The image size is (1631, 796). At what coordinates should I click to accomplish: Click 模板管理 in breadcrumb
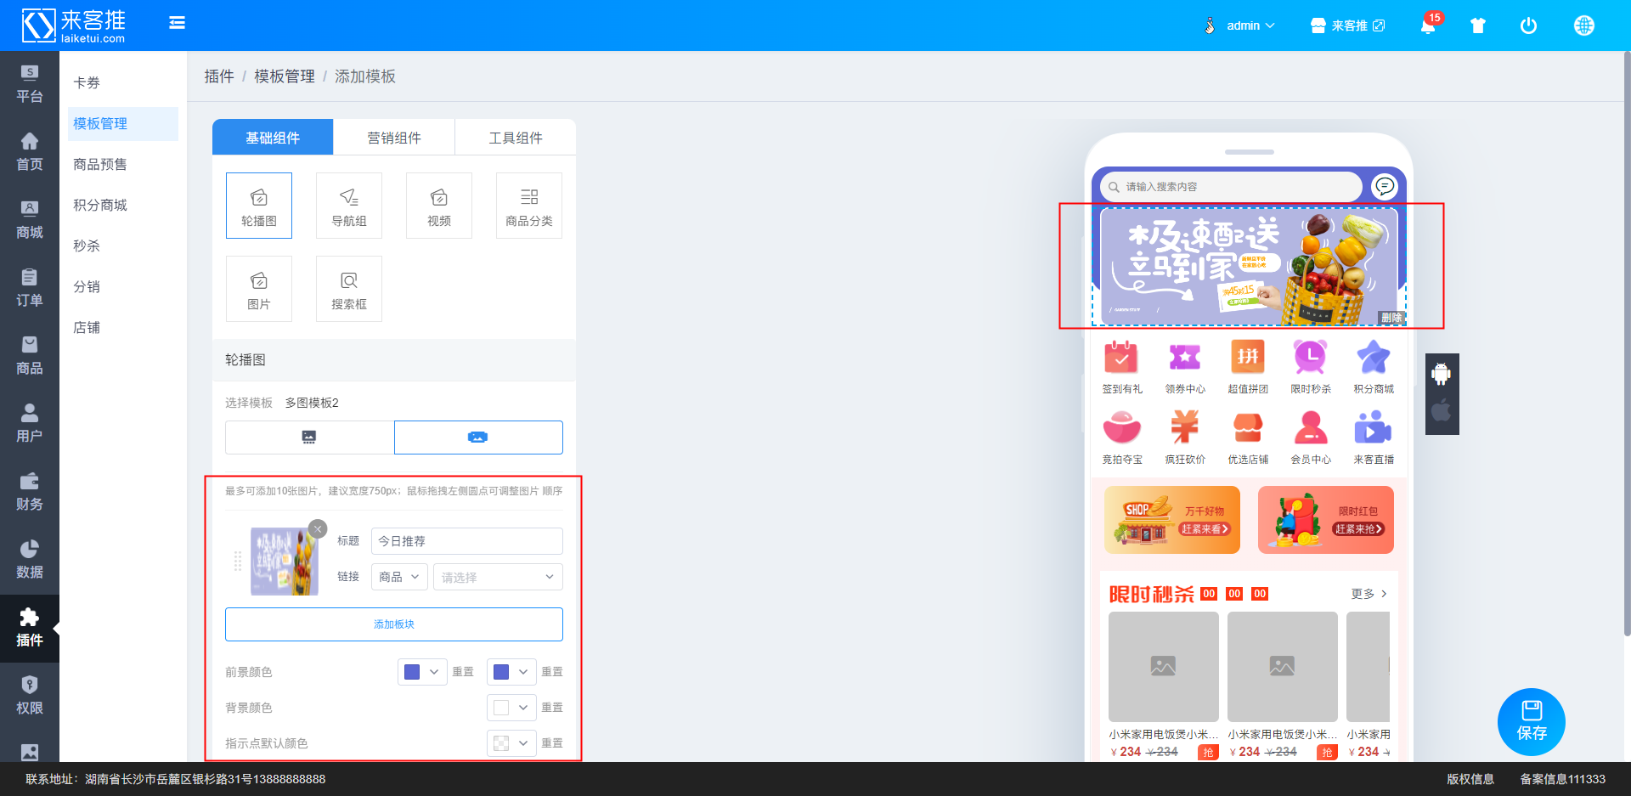[285, 76]
